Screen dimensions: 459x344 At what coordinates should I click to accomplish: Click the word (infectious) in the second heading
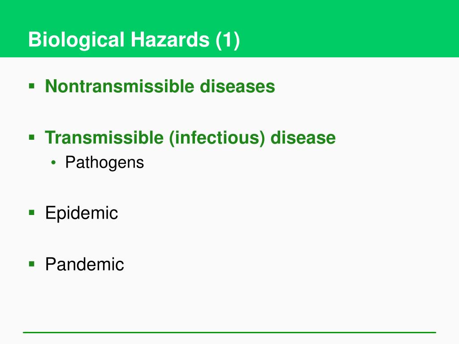[217, 138]
